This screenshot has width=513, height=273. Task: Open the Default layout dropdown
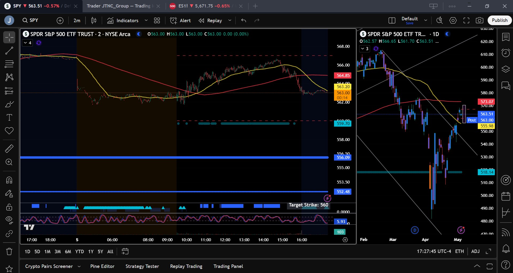click(426, 20)
